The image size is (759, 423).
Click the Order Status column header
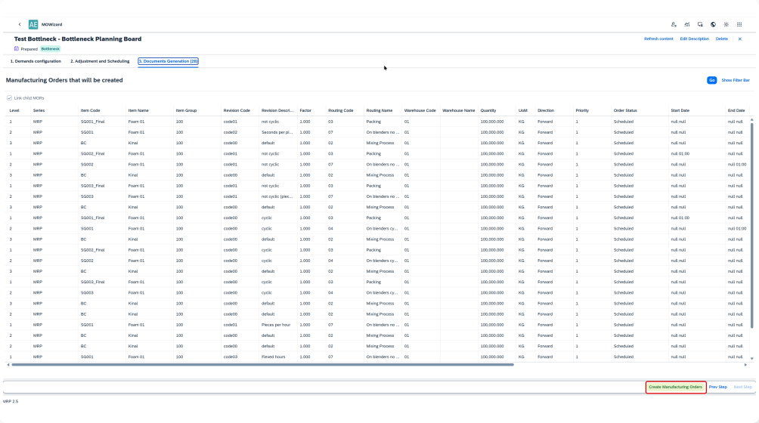tap(625, 111)
